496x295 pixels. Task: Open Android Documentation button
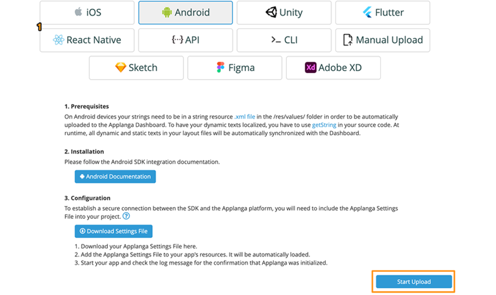[x=115, y=176]
